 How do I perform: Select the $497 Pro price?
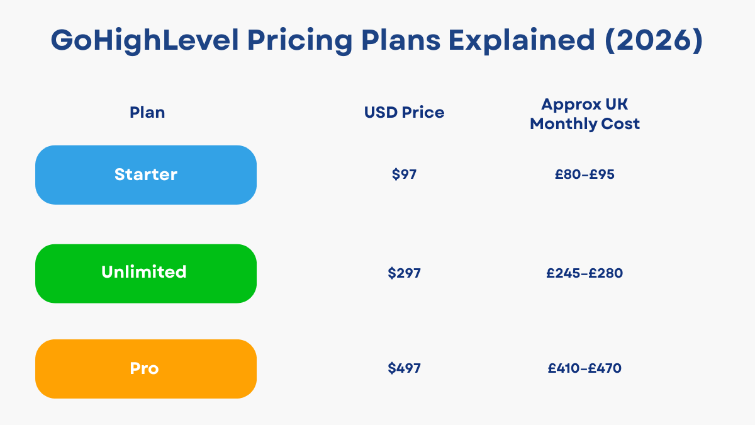pos(404,368)
